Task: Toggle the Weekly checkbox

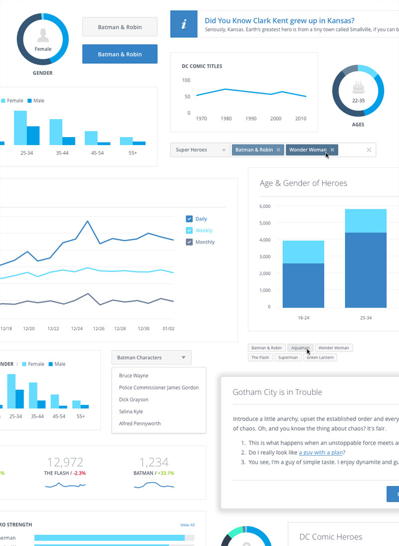Action: [x=189, y=230]
